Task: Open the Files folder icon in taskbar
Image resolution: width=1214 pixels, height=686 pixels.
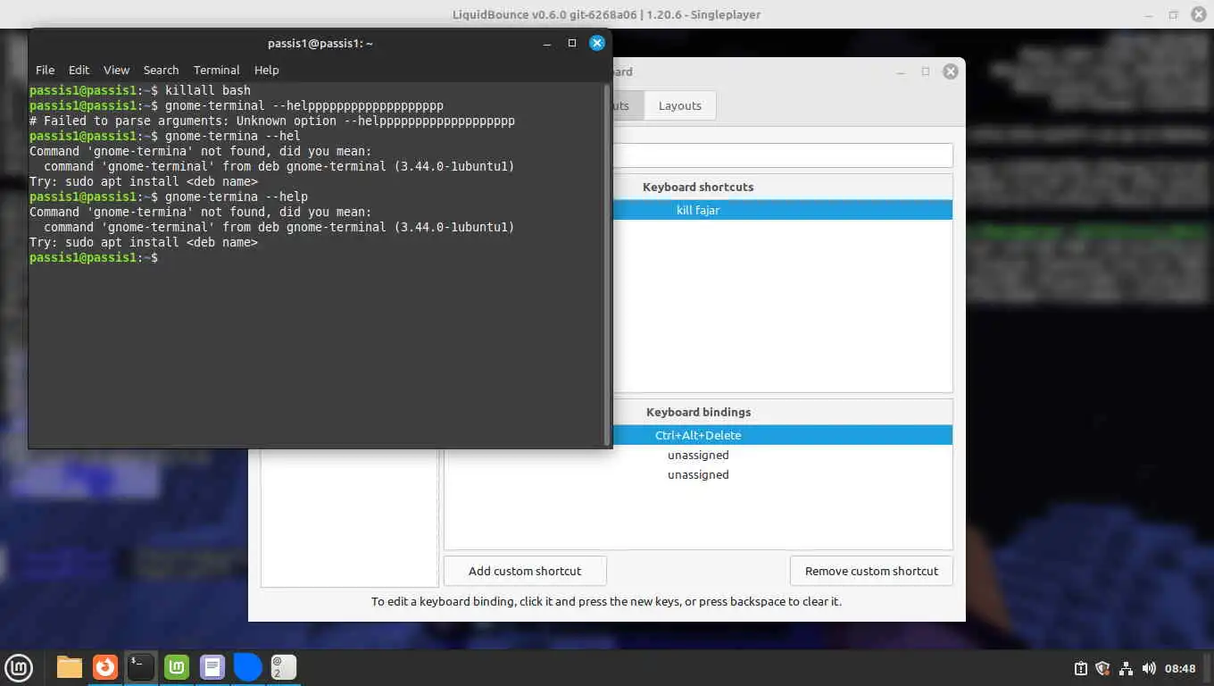Action: pos(70,667)
